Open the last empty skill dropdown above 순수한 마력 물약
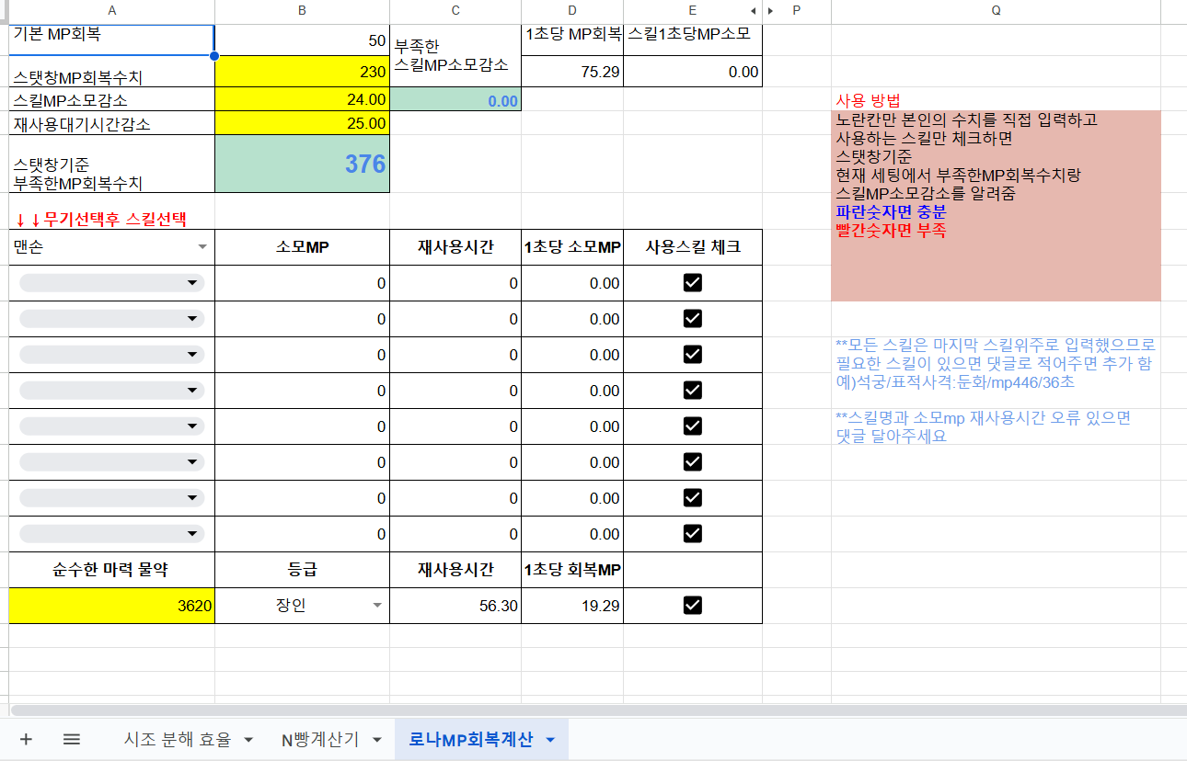Image resolution: width=1187 pixels, height=761 pixels. tap(111, 534)
